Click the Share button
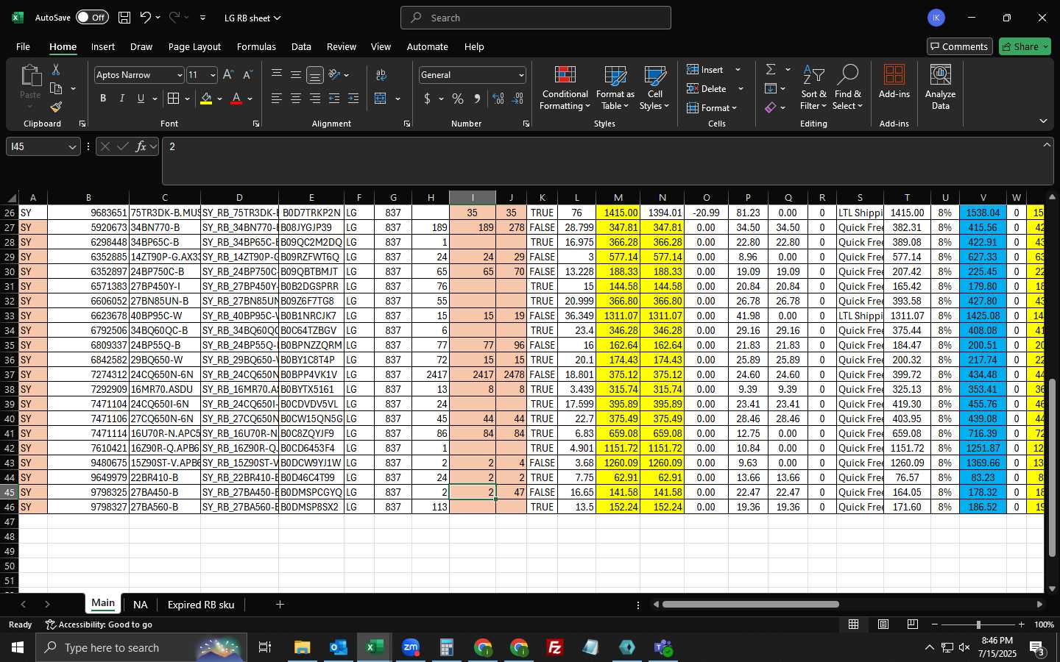This screenshot has height=662, width=1060. click(x=1025, y=46)
